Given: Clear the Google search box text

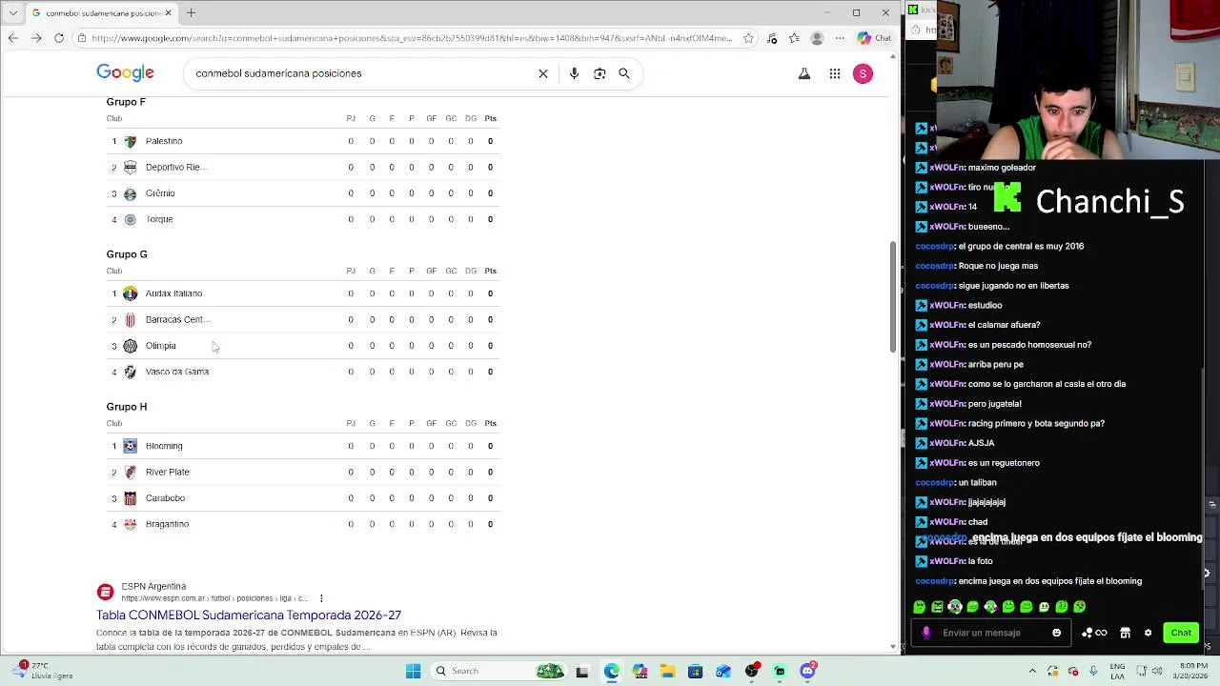Looking at the screenshot, I should [543, 73].
